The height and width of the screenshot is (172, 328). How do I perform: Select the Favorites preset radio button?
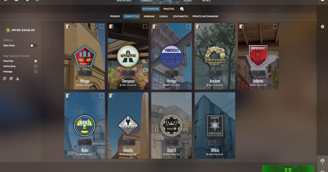[x=36, y=61]
